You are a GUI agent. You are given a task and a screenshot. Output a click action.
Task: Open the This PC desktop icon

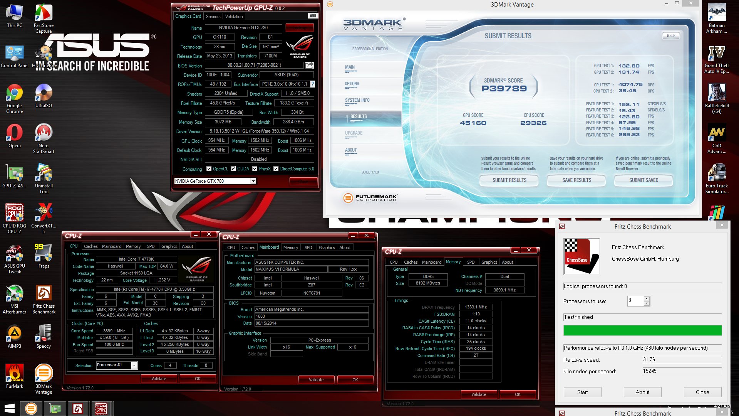point(15,16)
